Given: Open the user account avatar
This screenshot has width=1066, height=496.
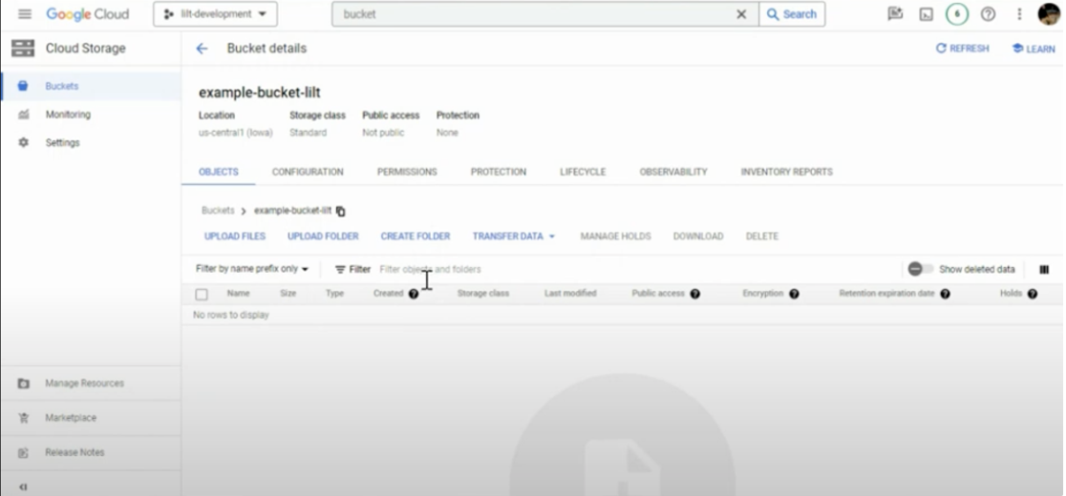Looking at the screenshot, I should coord(1049,14).
